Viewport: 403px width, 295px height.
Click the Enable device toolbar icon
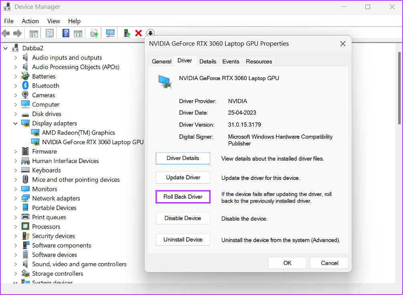[127, 33]
